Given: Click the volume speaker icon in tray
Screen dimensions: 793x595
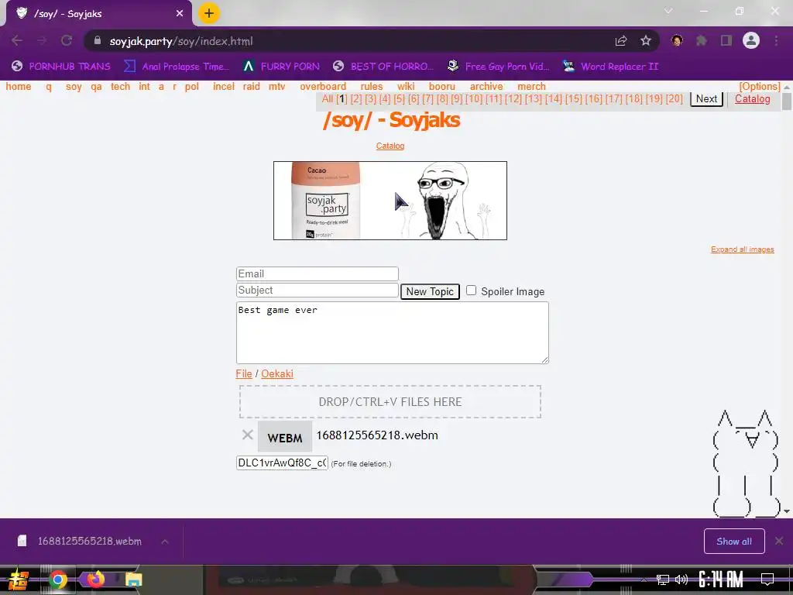Looking at the screenshot, I should [x=681, y=580].
